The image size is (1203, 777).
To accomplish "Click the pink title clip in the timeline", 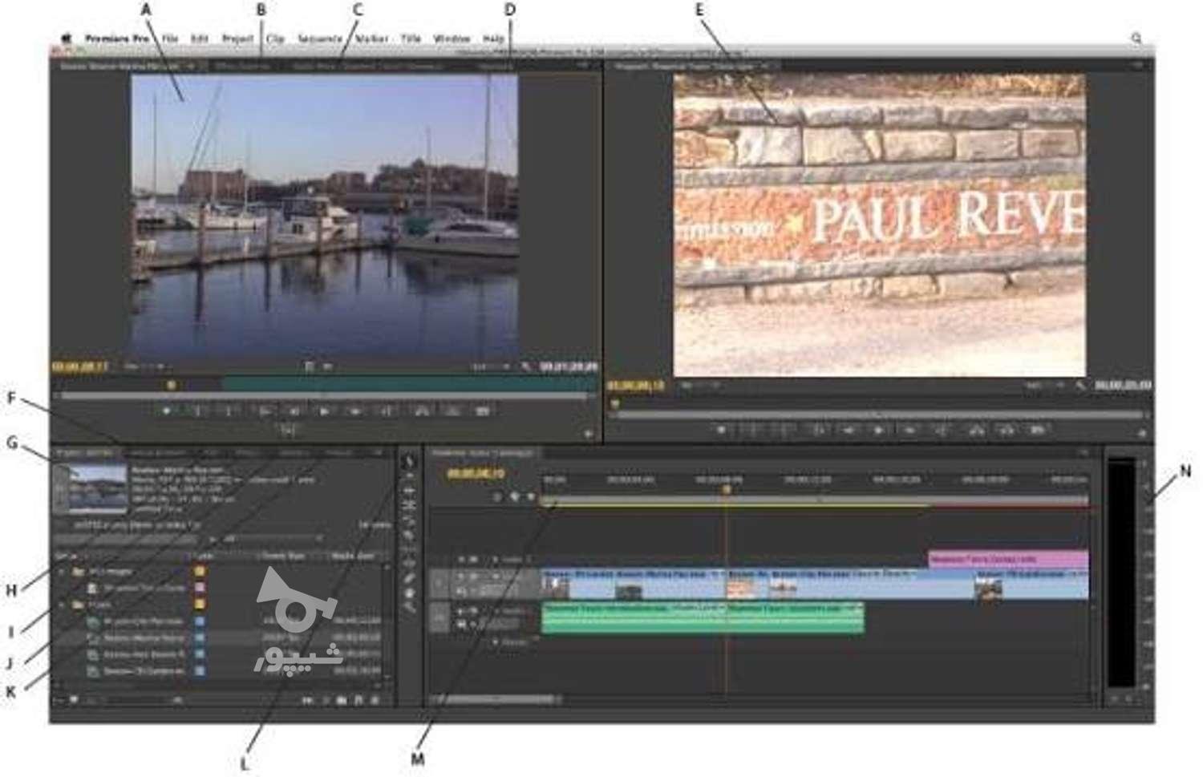I will point(1007,559).
